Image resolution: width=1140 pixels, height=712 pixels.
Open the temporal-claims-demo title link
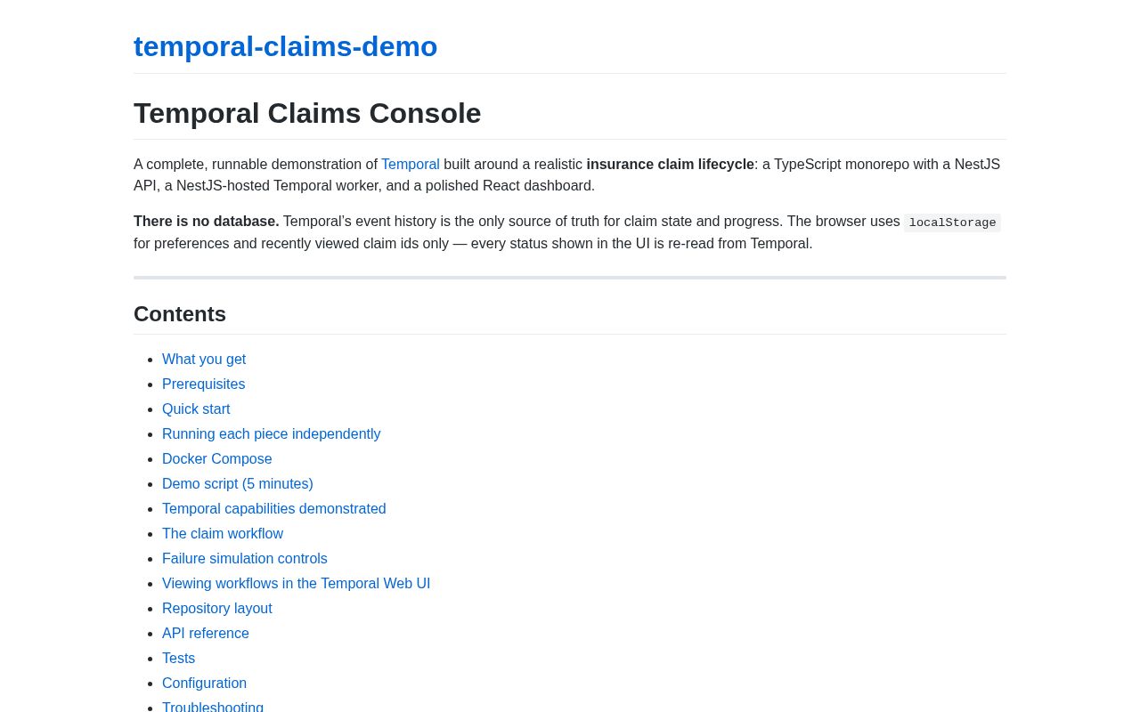click(x=285, y=46)
